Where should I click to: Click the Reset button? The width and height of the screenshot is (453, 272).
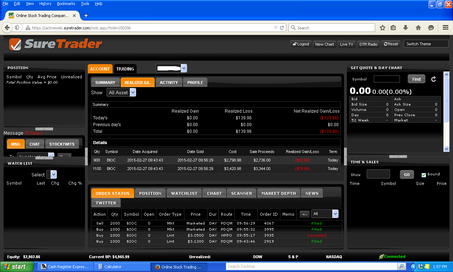(x=391, y=44)
